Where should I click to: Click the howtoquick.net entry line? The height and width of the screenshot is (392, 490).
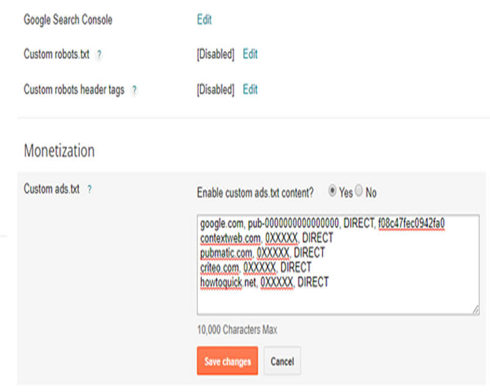click(265, 282)
